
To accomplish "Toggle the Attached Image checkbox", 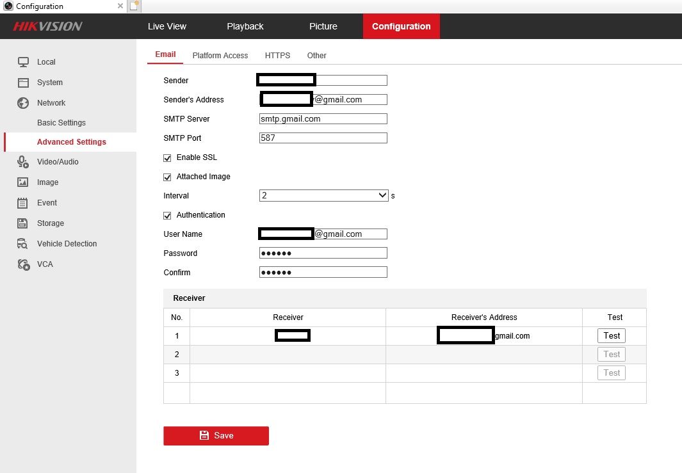I will click(168, 177).
